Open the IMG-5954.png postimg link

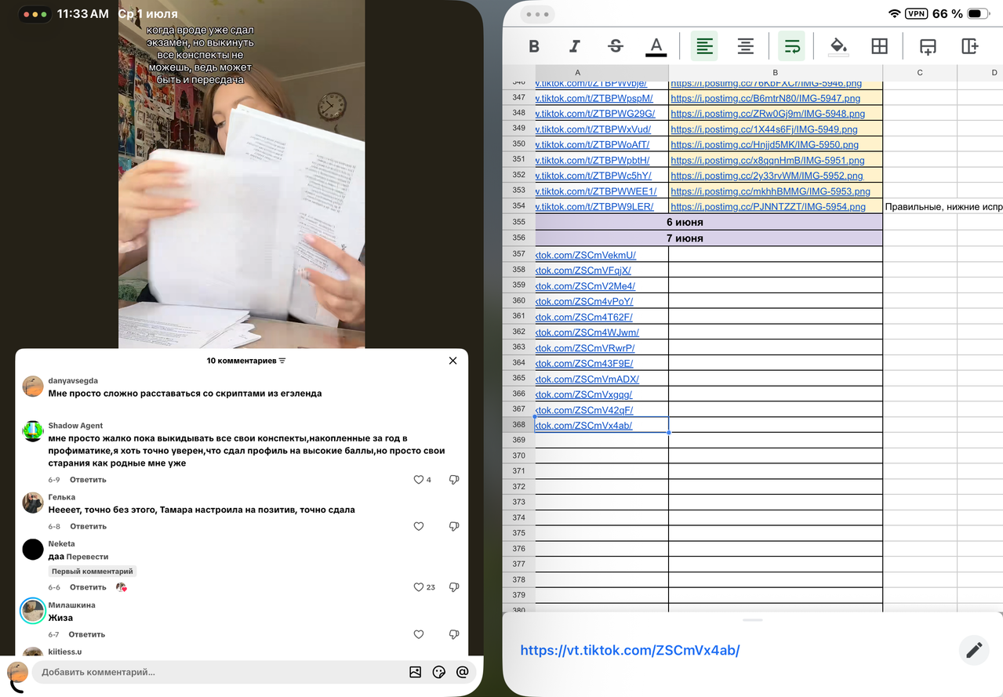click(x=768, y=207)
